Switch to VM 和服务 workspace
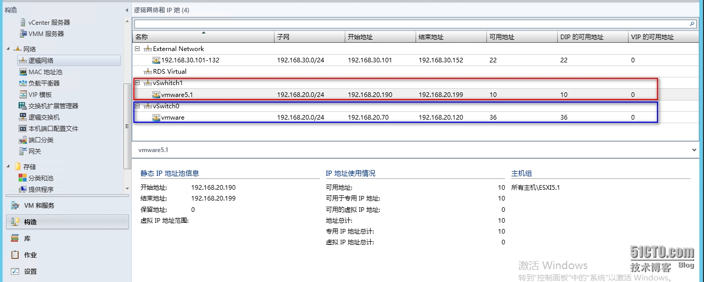 click(67, 205)
